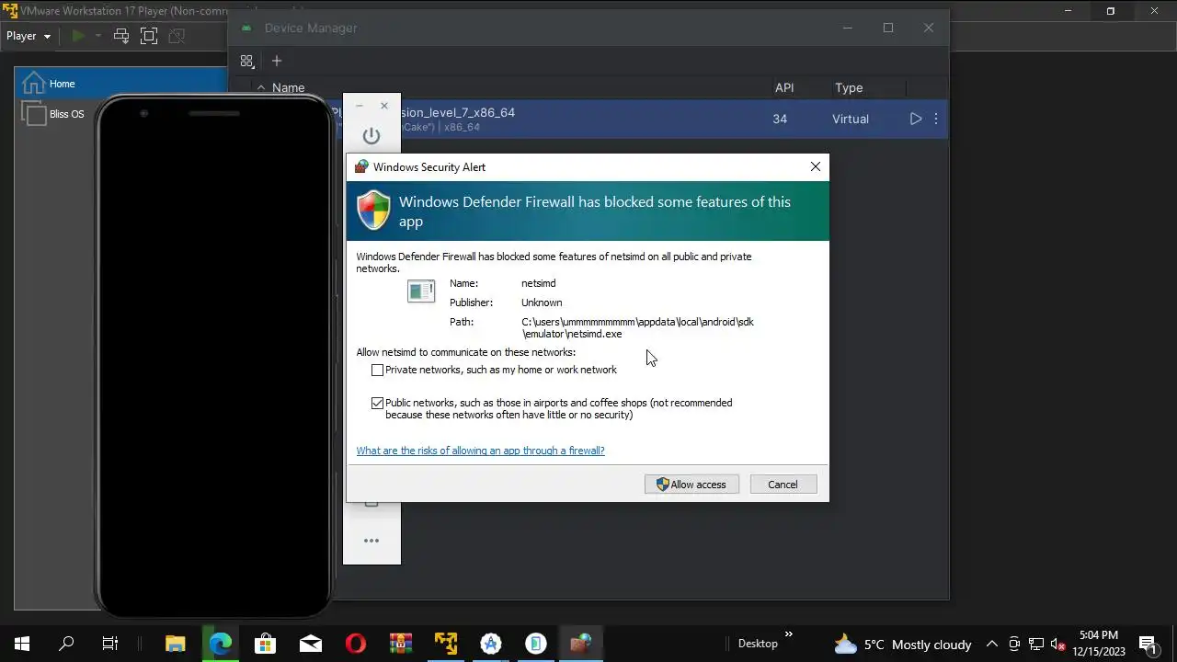Add a new device with plus icon
The height and width of the screenshot is (662, 1177).
click(277, 61)
